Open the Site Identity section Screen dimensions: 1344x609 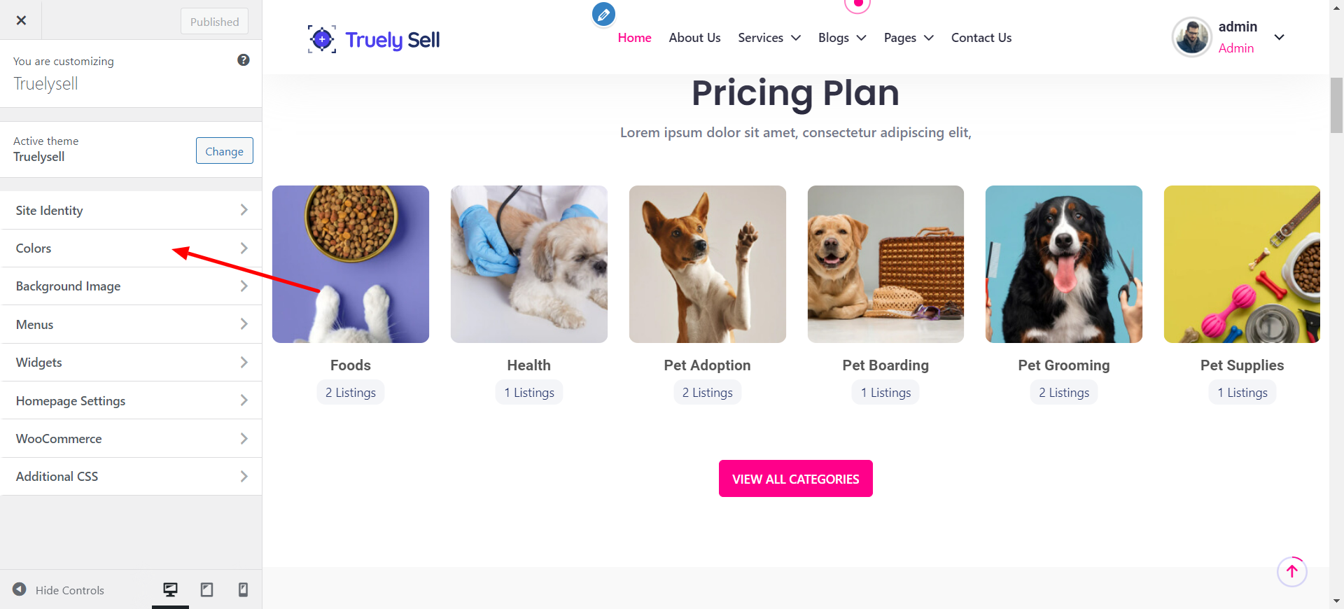tap(132, 211)
